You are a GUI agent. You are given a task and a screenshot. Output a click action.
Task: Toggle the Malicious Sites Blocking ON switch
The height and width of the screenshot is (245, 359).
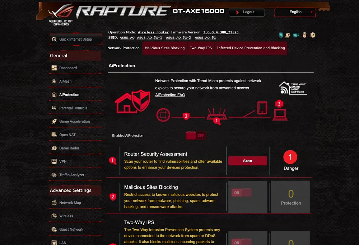pos(241,193)
